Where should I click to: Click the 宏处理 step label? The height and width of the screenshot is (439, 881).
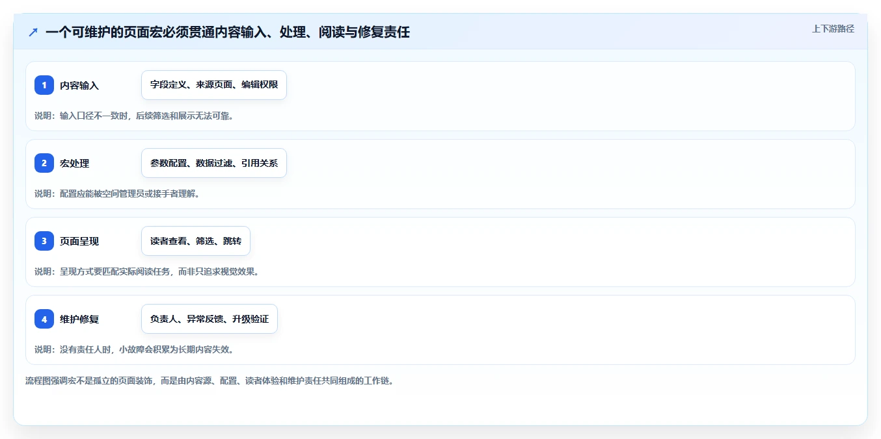click(75, 163)
